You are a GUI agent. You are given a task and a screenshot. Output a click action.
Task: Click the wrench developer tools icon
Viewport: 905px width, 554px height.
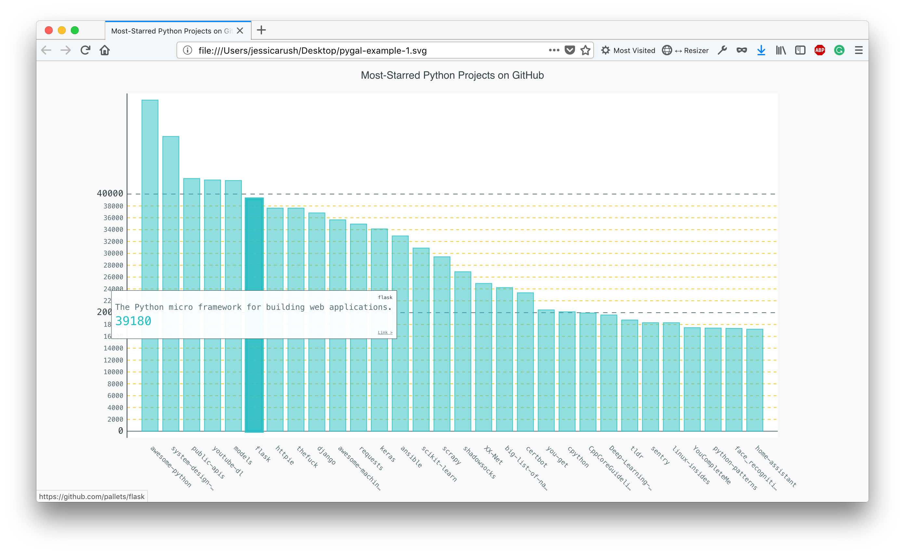coord(722,50)
